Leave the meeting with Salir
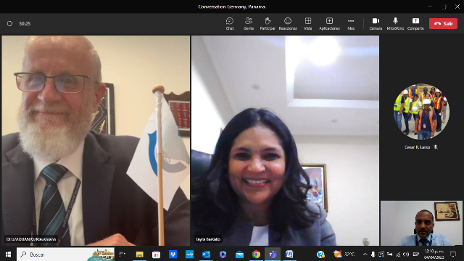This screenshot has width=464, height=261. click(443, 24)
